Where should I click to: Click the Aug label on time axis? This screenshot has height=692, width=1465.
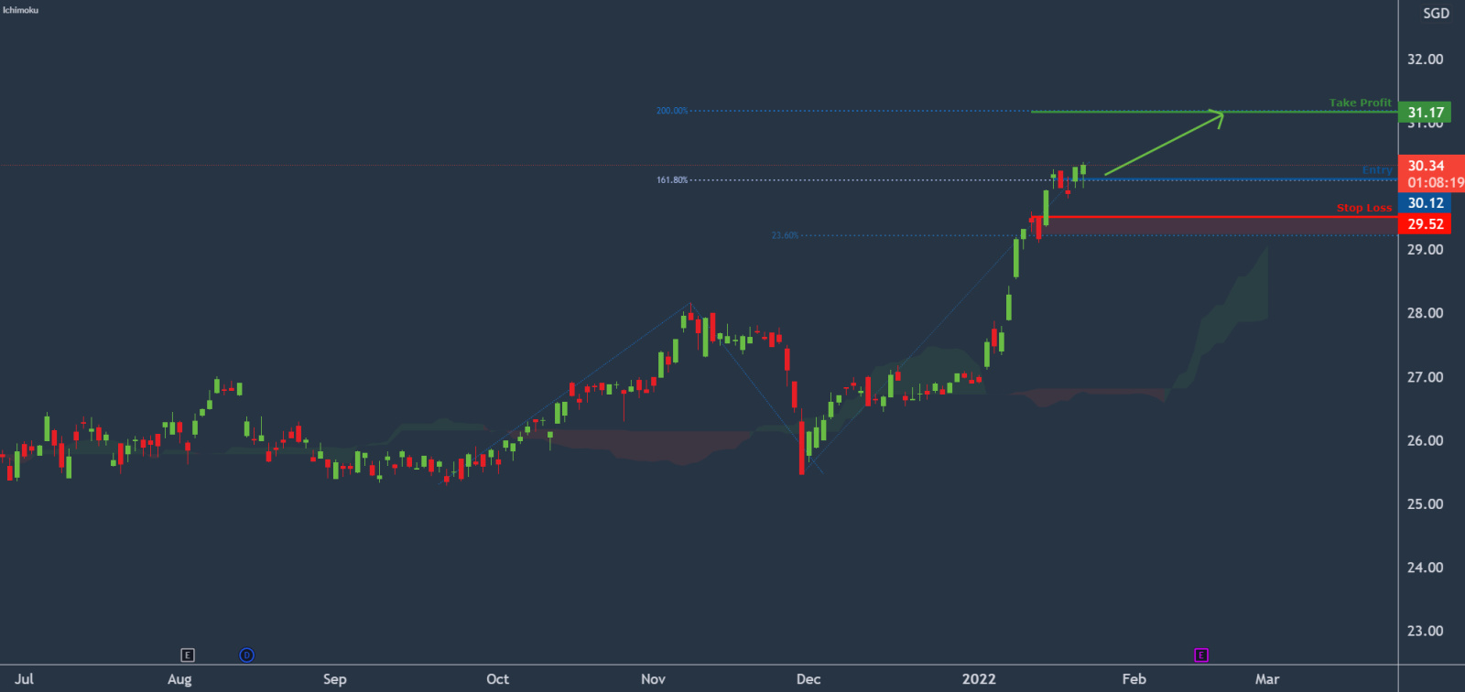tap(179, 679)
